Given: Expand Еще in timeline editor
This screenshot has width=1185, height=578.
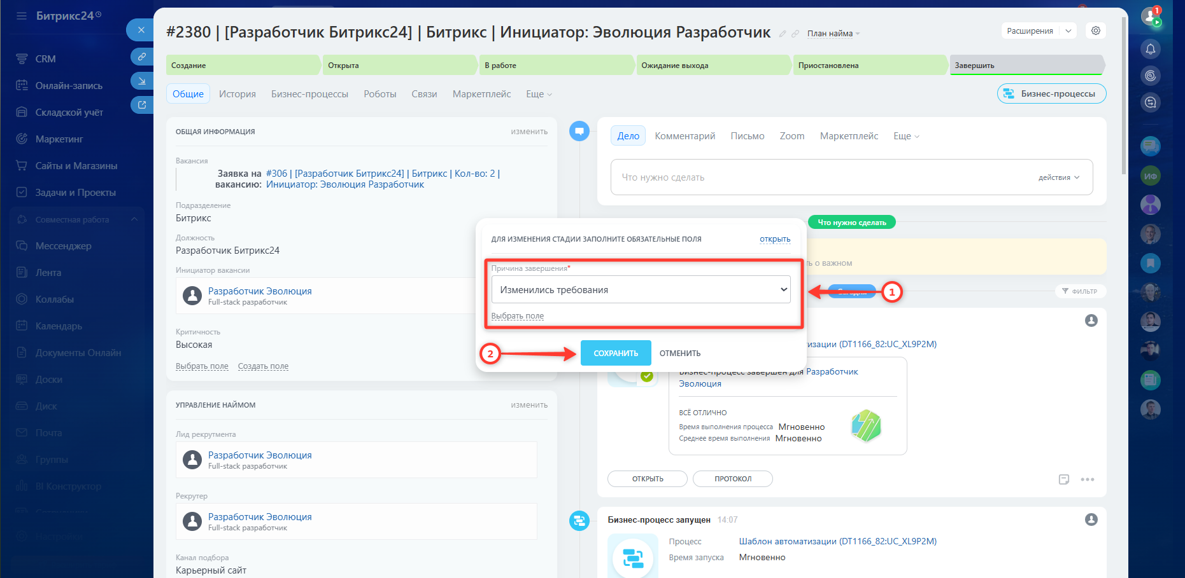Looking at the screenshot, I should [906, 136].
